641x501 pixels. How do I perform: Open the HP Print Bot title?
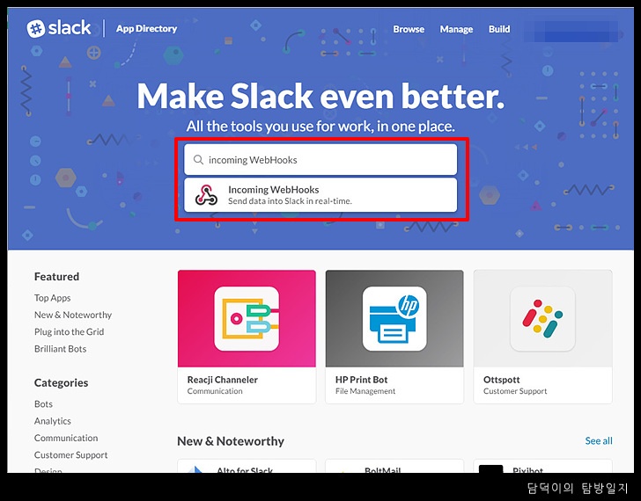point(361,380)
